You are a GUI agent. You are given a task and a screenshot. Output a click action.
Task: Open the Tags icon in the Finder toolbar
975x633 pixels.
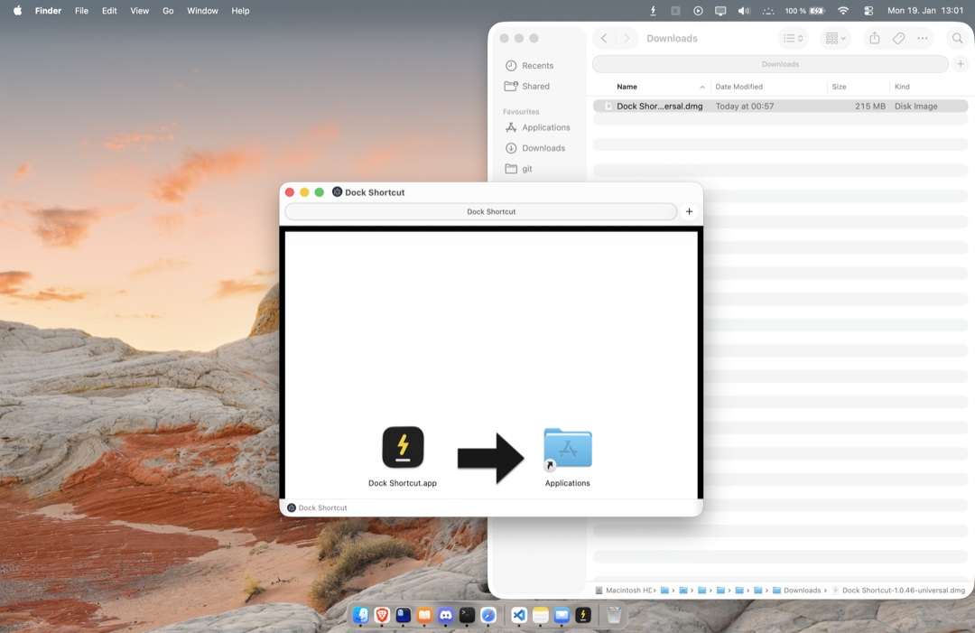click(x=897, y=38)
